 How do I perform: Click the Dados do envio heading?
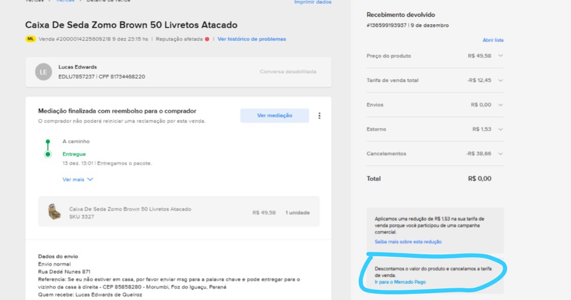tap(58, 256)
